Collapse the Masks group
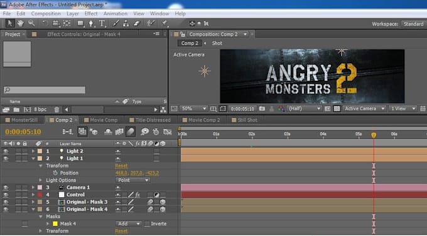This screenshot has width=427, height=236. 40,217
